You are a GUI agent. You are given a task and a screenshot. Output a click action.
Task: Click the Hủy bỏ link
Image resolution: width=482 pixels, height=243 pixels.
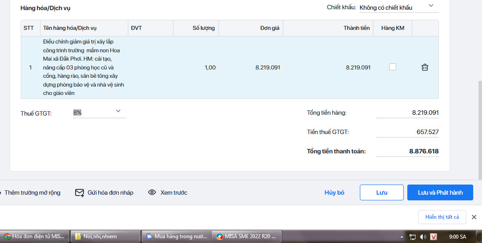pyautogui.click(x=334, y=192)
